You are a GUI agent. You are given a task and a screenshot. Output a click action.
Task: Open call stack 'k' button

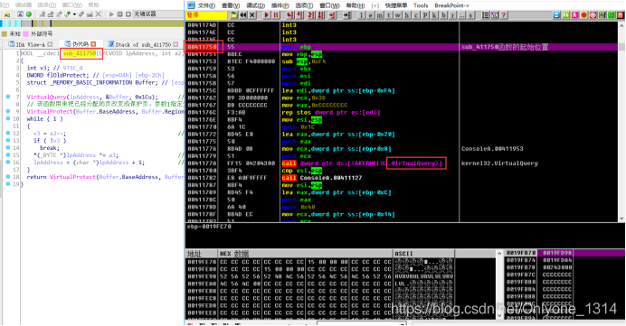[434, 15]
